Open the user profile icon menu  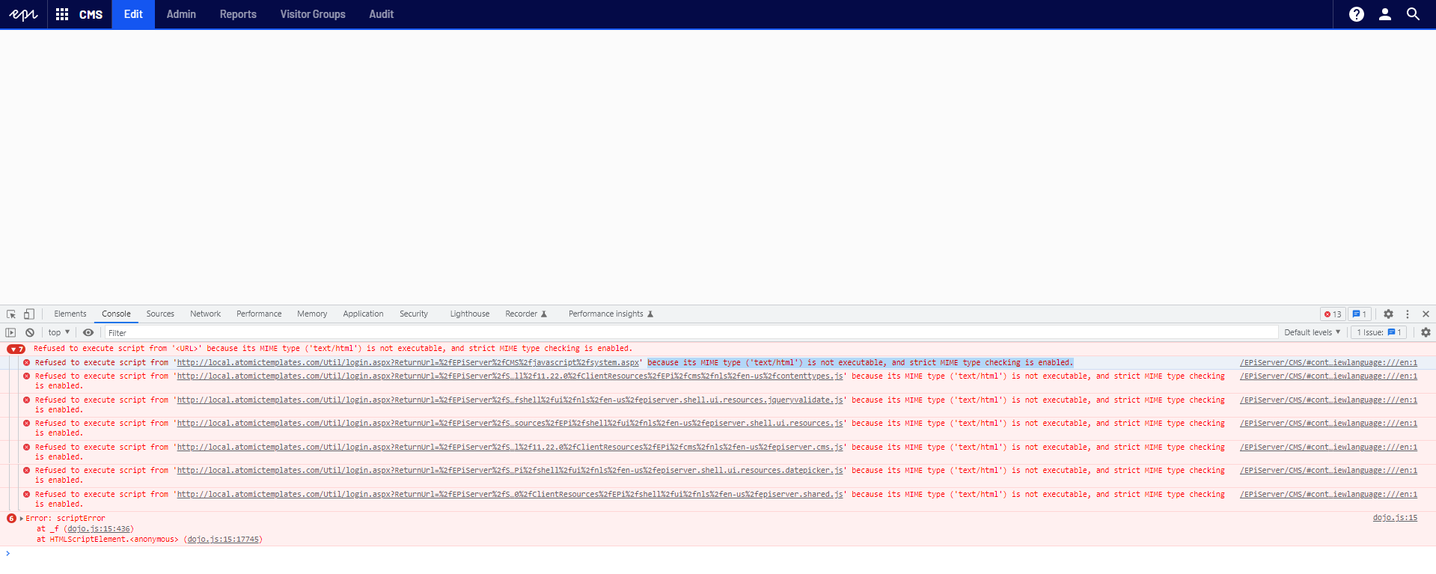pyautogui.click(x=1384, y=14)
